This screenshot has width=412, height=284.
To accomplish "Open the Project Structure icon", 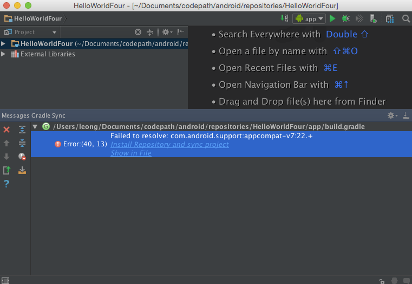I will pyautogui.click(x=390, y=19).
